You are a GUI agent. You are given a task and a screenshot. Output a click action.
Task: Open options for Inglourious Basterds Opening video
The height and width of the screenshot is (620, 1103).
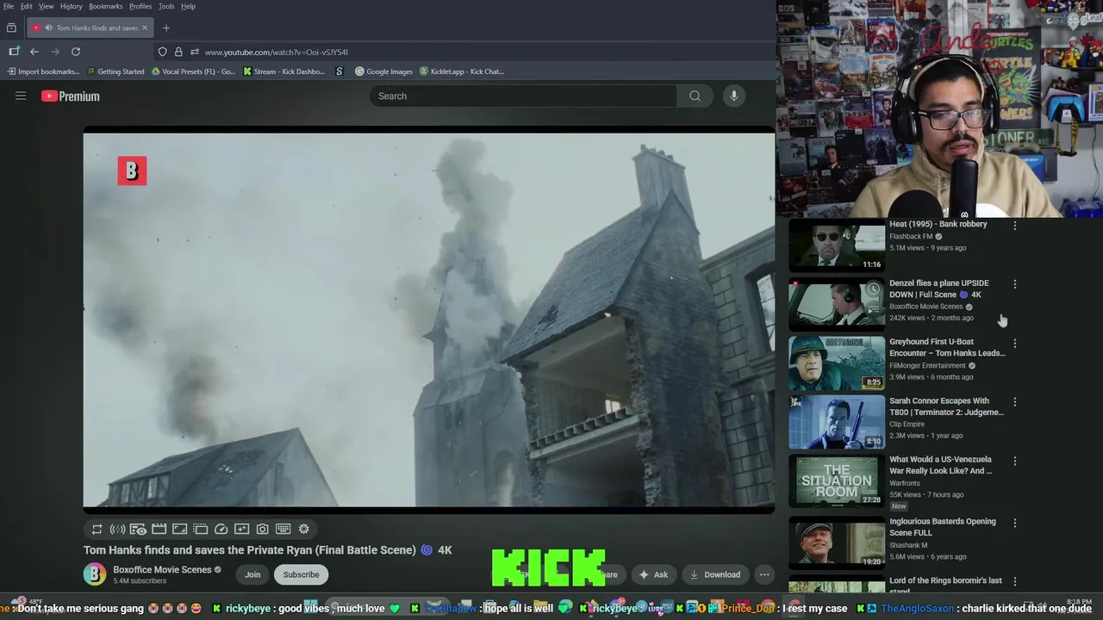point(1014,523)
